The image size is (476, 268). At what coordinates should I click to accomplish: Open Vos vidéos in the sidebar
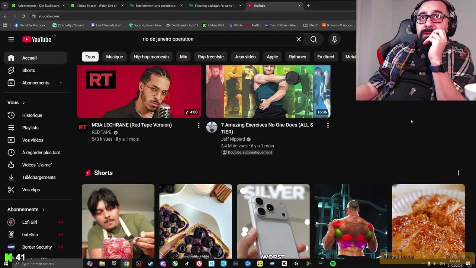pos(35,140)
